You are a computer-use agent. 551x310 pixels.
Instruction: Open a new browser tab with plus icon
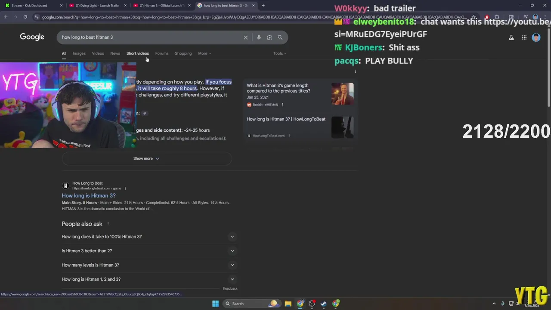263,6
